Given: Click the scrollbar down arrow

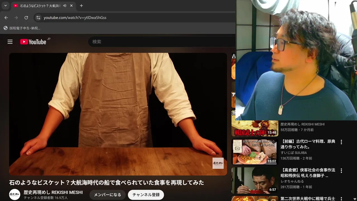Looking at the screenshot, I should tap(354, 199).
